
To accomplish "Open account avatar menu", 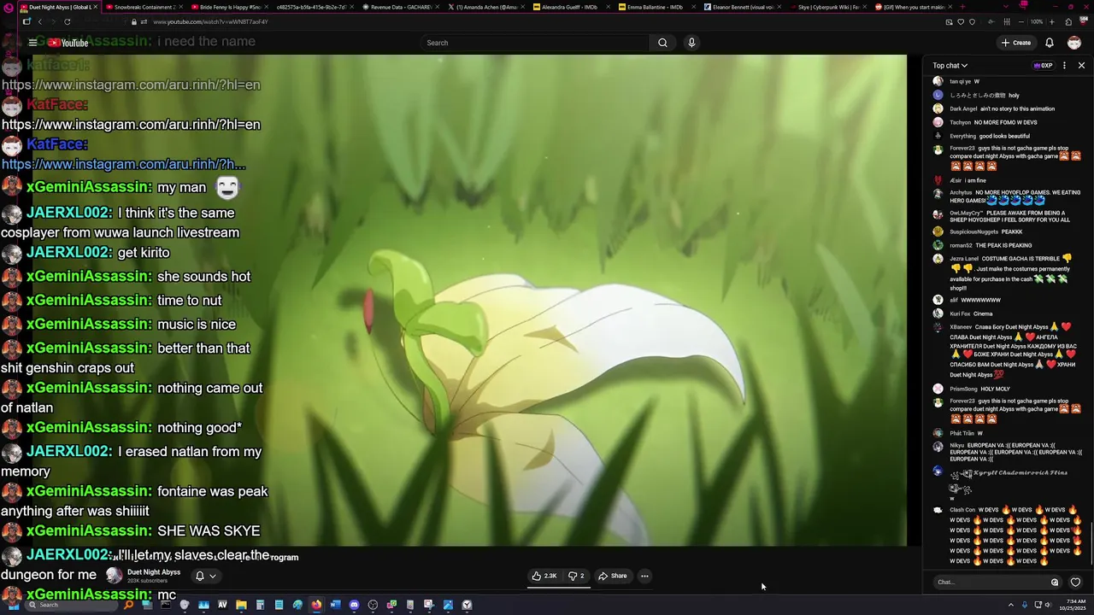I will (x=1074, y=43).
